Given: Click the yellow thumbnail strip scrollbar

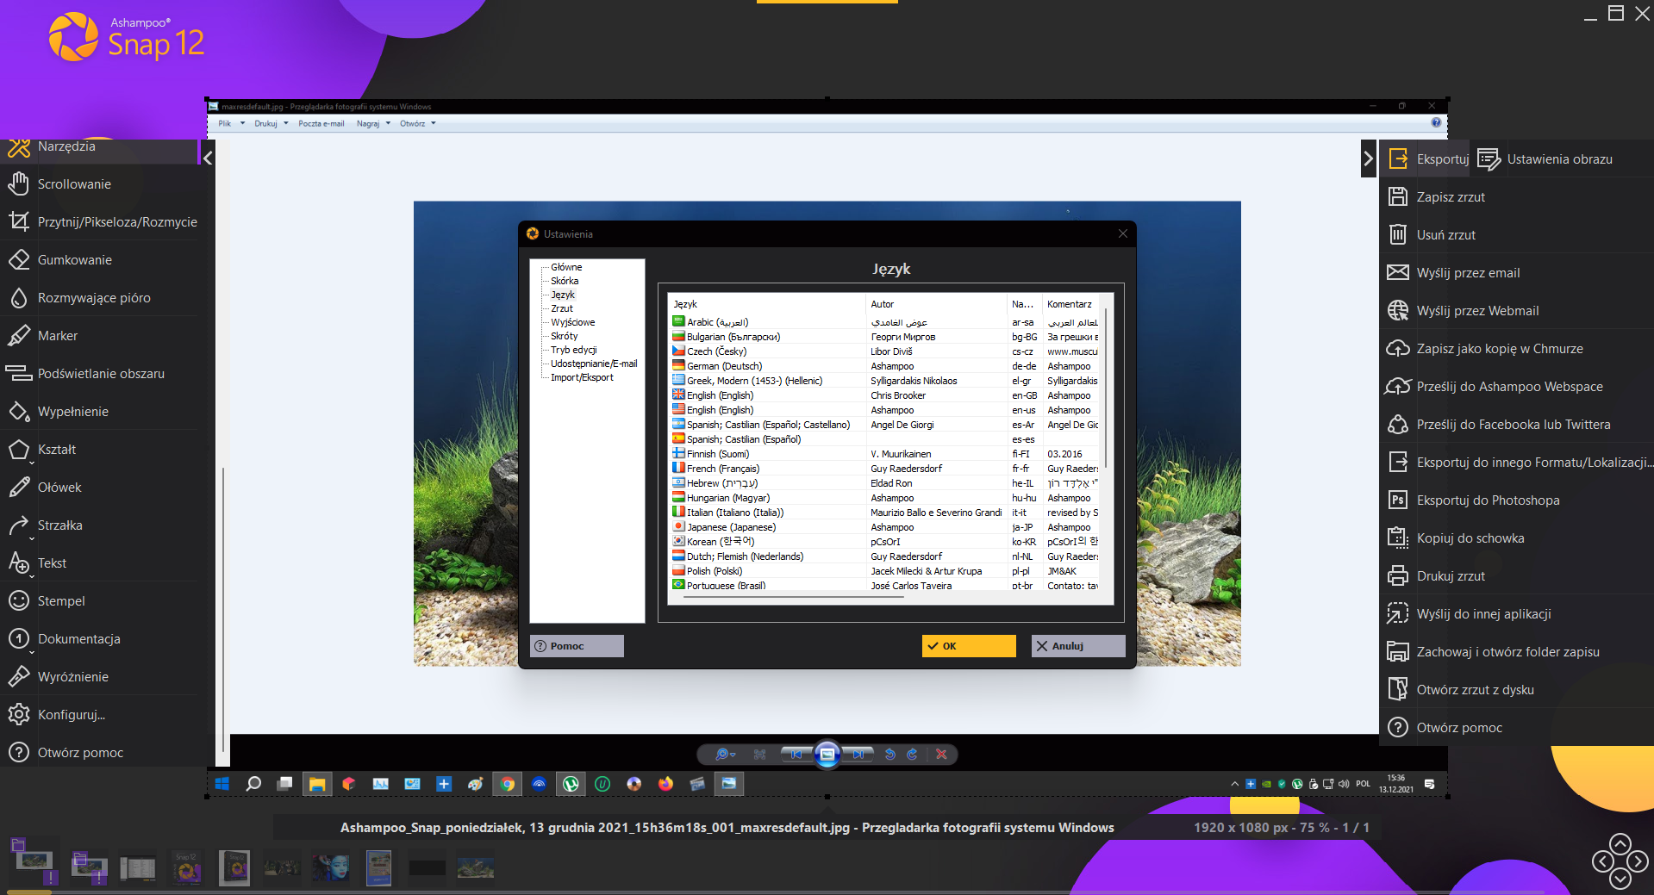Looking at the screenshot, I should [x=30, y=892].
